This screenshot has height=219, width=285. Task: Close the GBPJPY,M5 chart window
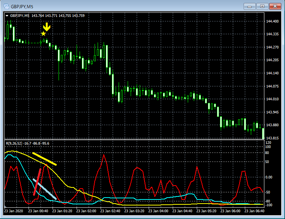click(x=275, y=6)
